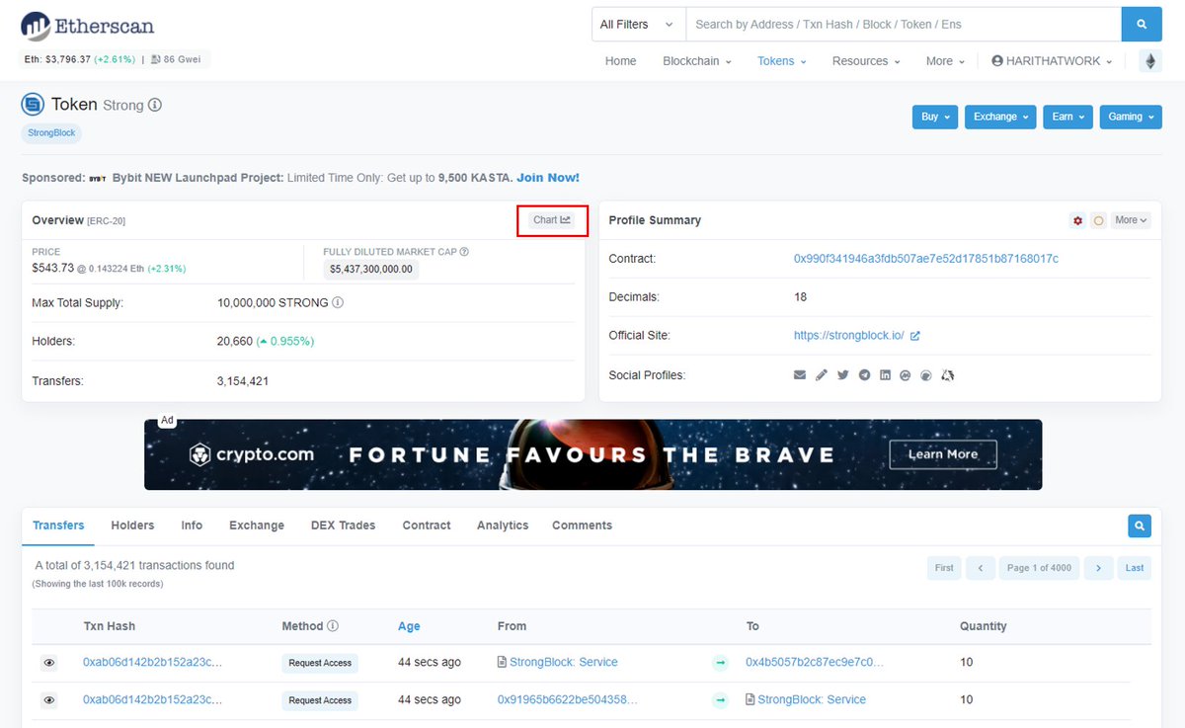Click the help icon beside Fully Diluted Market Cap
This screenshot has height=728, width=1185.
tap(464, 252)
